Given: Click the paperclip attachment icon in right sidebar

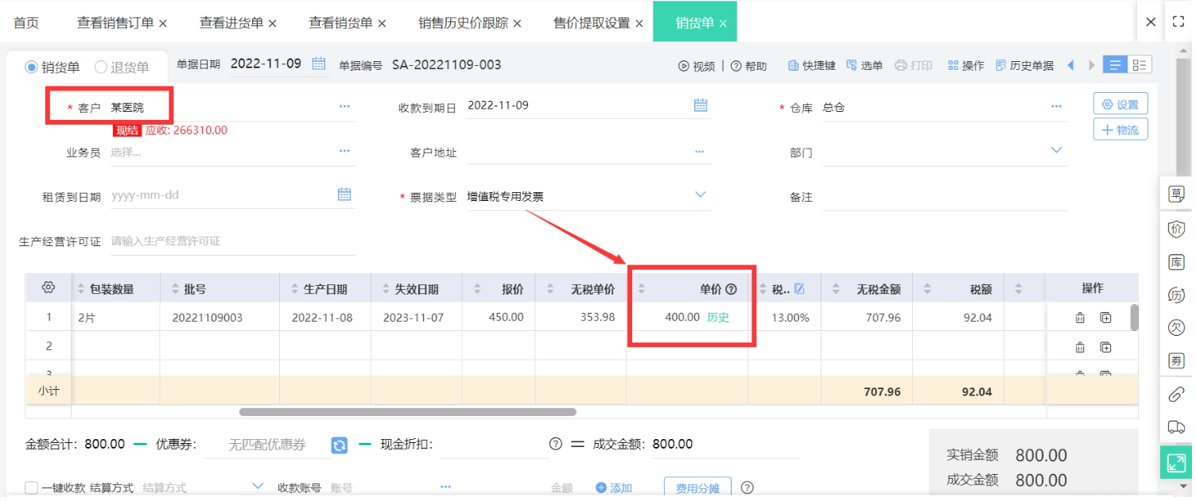Looking at the screenshot, I should click(x=1175, y=394).
